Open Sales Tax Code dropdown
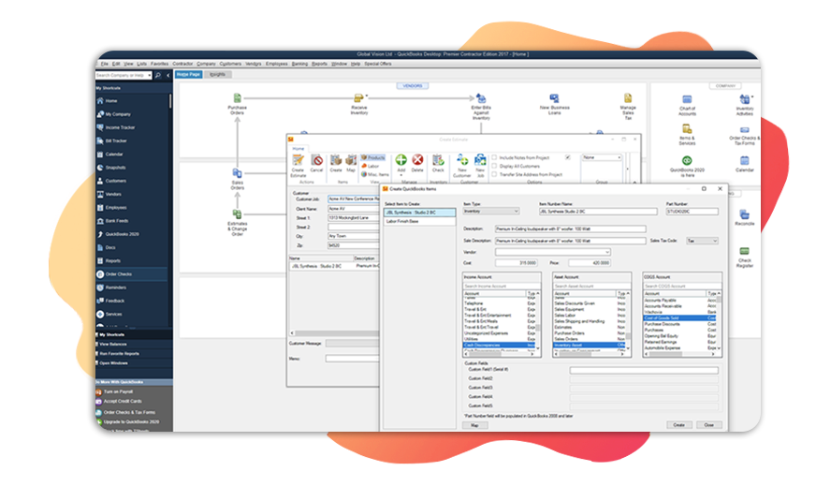The width and height of the screenshot is (816, 486). (x=702, y=241)
